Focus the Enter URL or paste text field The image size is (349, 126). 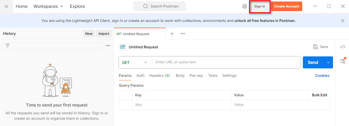click(226, 62)
